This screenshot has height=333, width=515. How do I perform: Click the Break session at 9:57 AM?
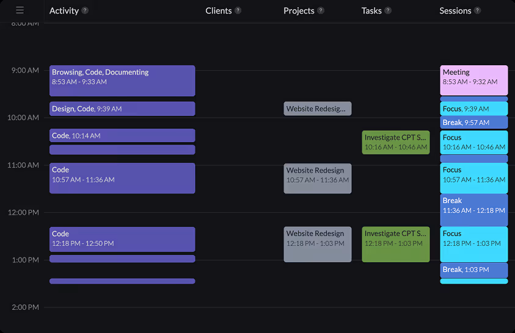473,123
